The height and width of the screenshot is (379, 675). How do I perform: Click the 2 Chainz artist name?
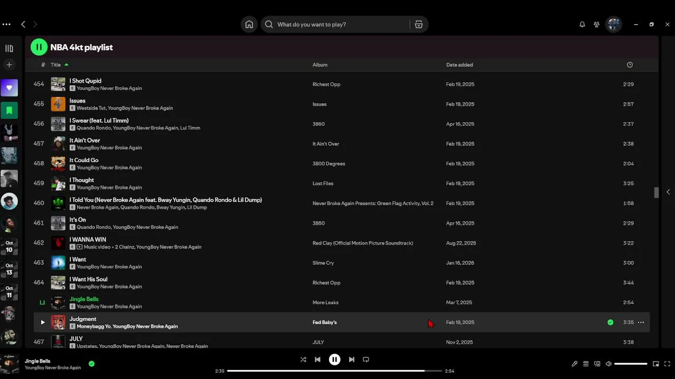click(x=126, y=247)
